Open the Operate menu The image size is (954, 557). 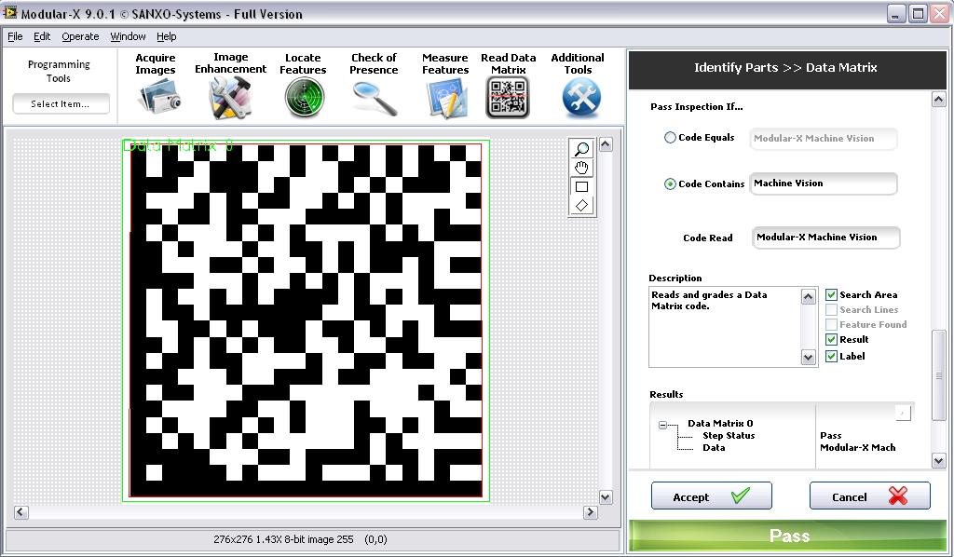point(80,36)
